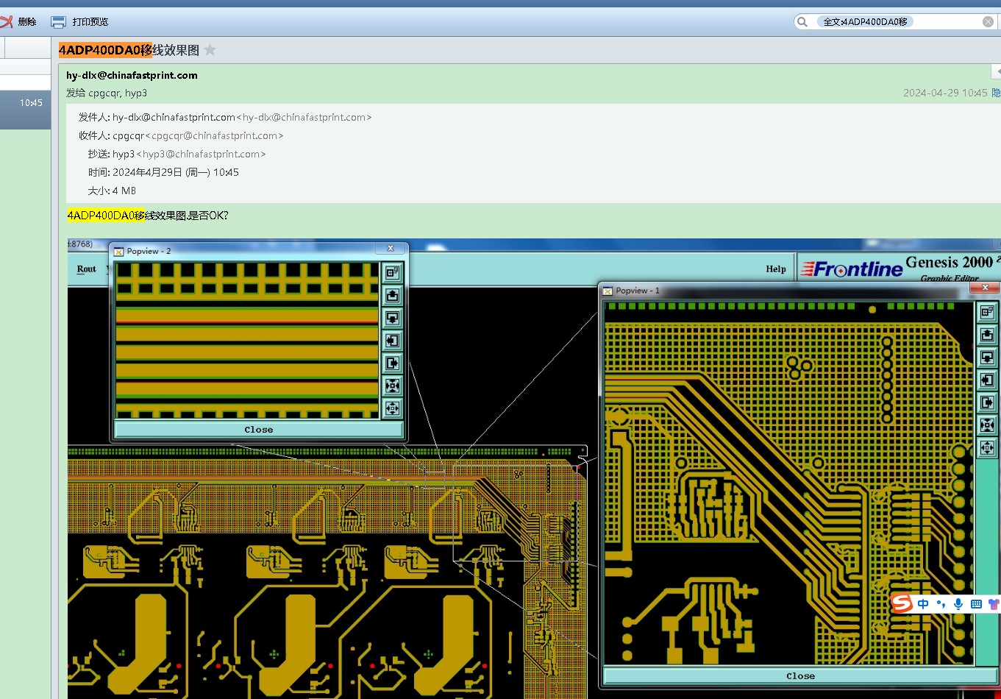Select the 10:45 message in the mail list
Viewport: 1001px width, 699px height.
(x=25, y=110)
